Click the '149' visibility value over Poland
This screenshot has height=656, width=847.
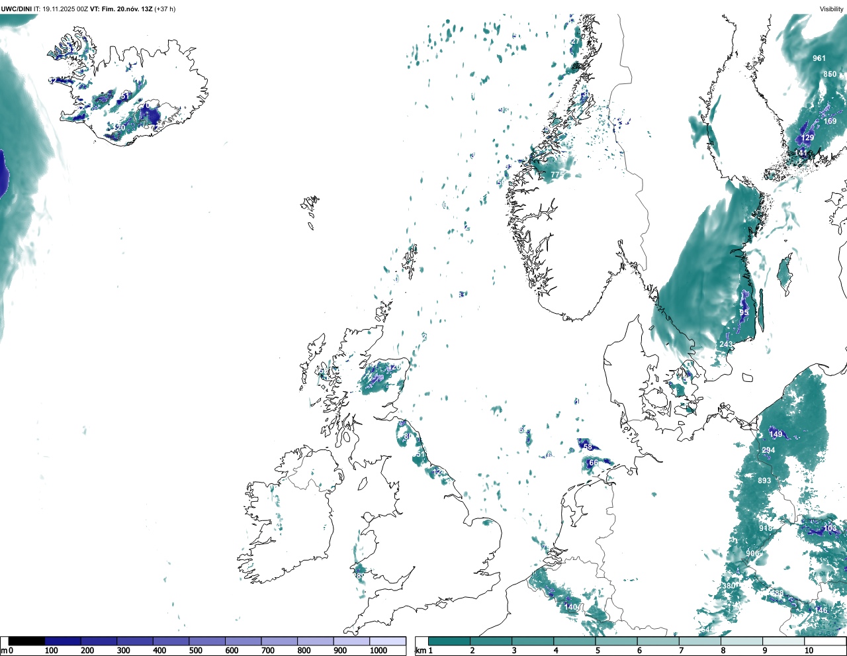pyautogui.click(x=776, y=434)
